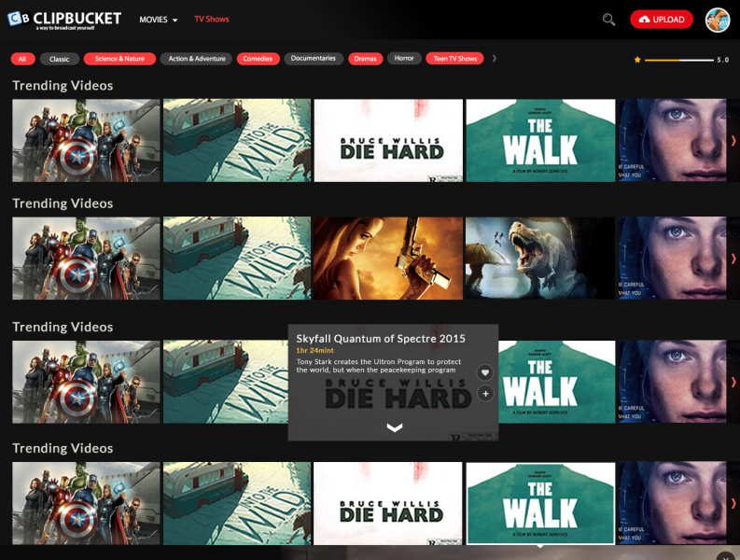Screen dimensions: 740x560
Task: Open The Walk thumbnail in first row
Action: 541,140
